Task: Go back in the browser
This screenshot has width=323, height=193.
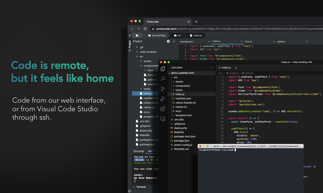Action: [x=132, y=29]
